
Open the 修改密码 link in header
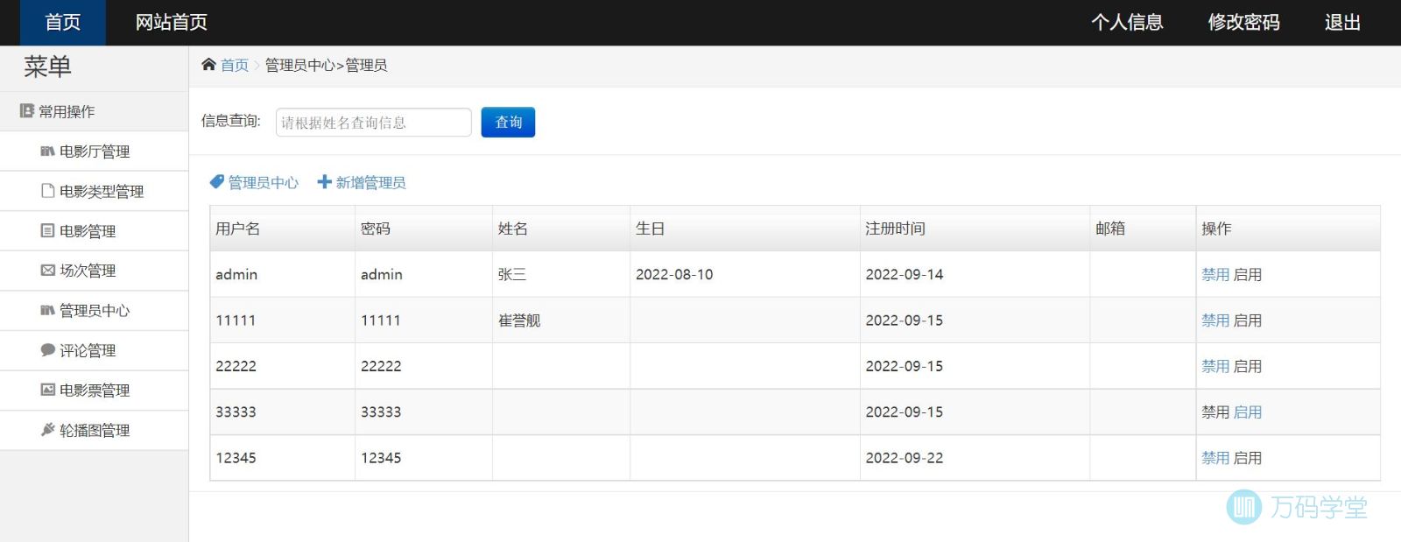(x=1243, y=23)
